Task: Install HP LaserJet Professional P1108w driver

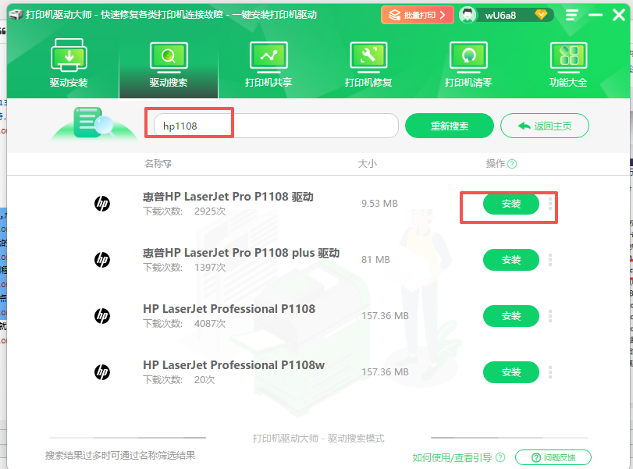Action: coord(511,372)
